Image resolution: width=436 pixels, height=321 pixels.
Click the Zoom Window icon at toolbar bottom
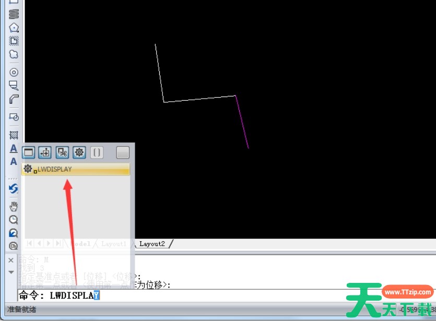[14, 246]
